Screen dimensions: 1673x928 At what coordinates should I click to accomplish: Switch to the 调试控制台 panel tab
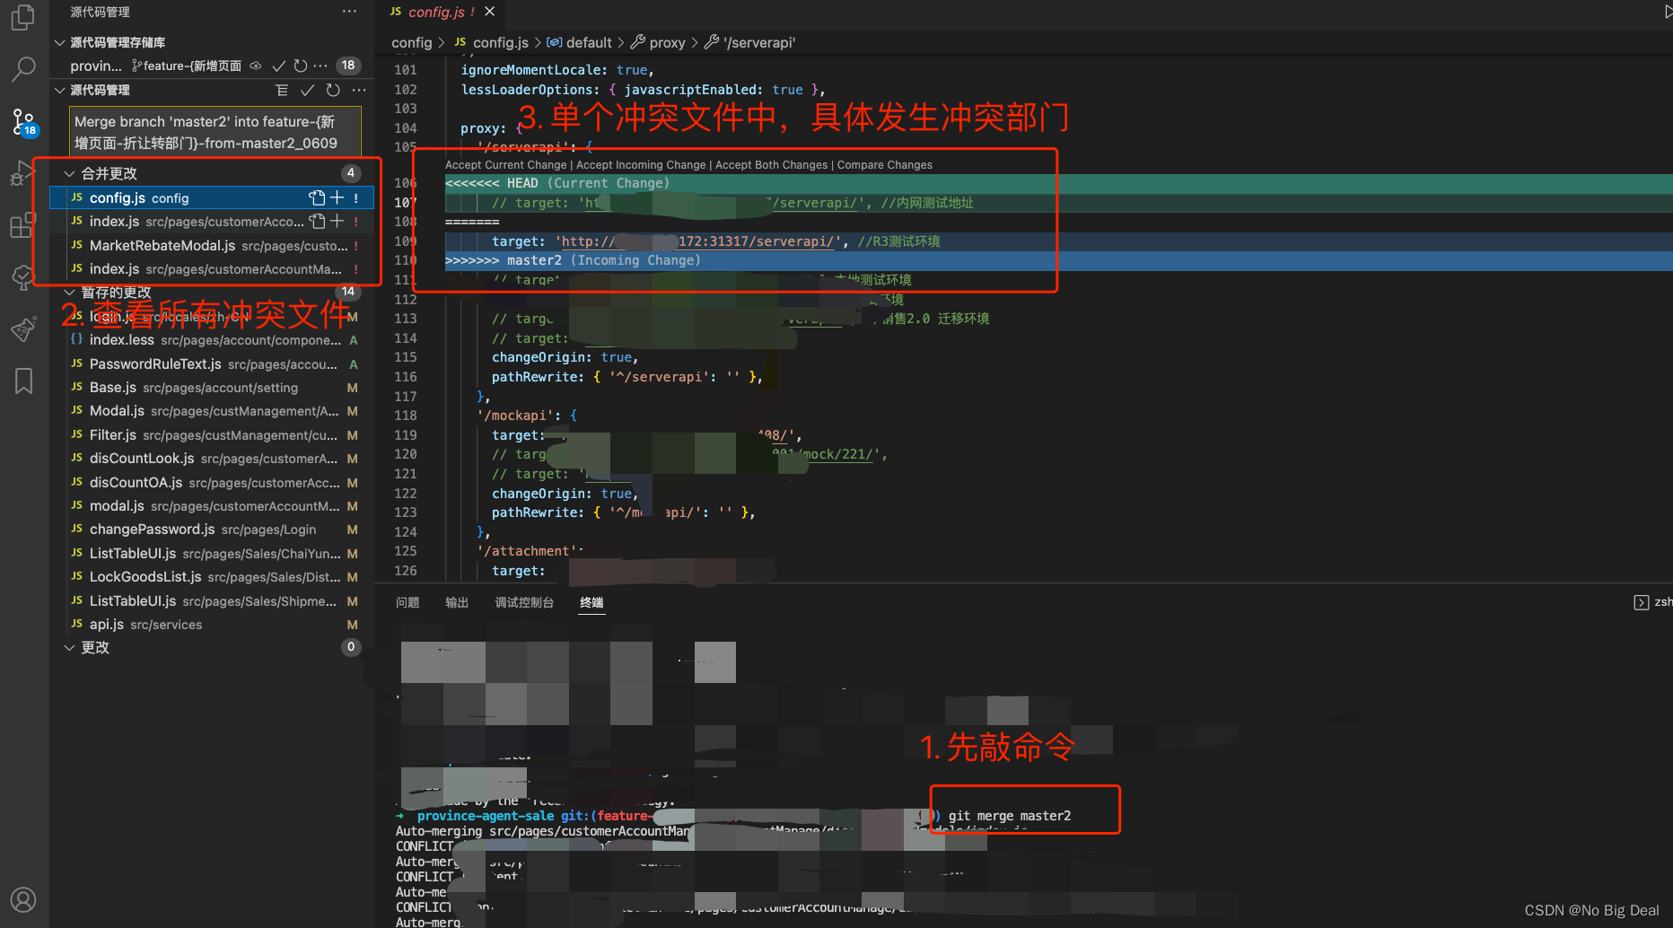[x=524, y=602]
